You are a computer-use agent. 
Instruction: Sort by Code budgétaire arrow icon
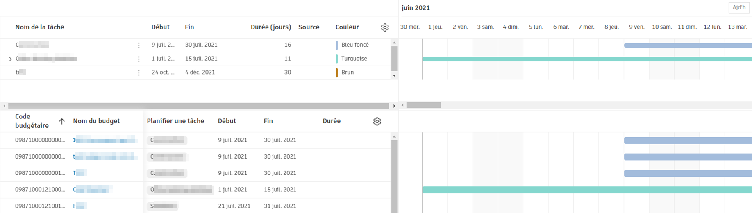(62, 121)
